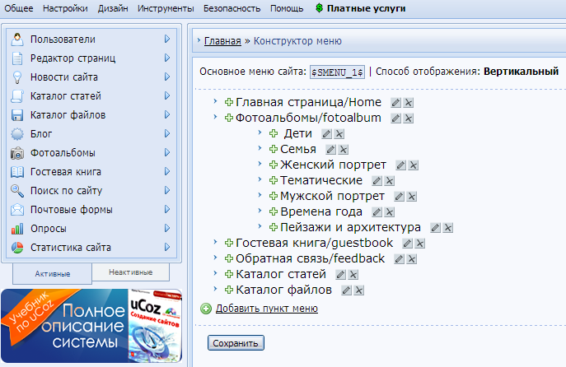Click the Добавить пункт меню link
Screen dimensions: 566x367
point(266,309)
